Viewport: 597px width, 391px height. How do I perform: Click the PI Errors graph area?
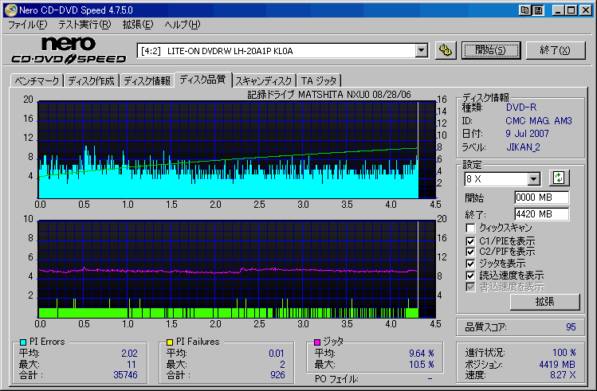[x=237, y=150]
